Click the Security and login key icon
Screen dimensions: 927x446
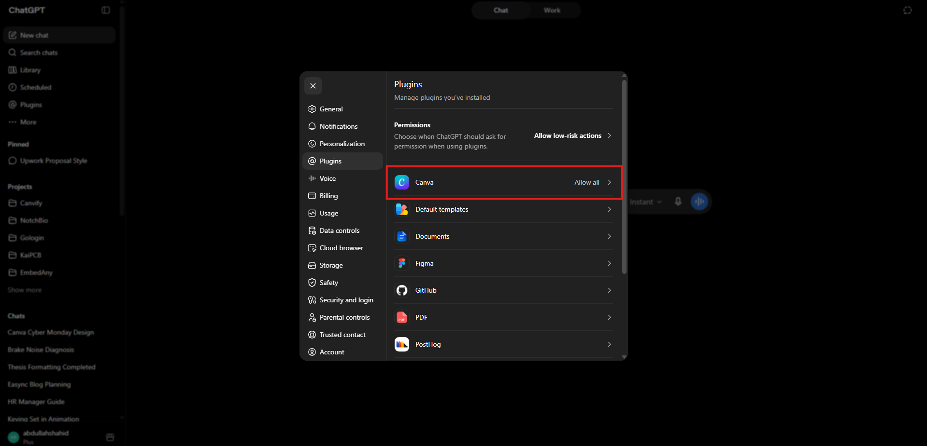pyautogui.click(x=312, y=300)
